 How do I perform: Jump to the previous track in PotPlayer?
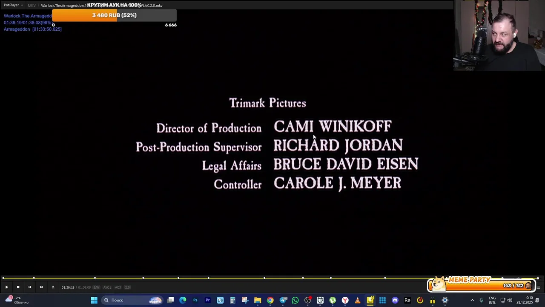click(29, 287)
